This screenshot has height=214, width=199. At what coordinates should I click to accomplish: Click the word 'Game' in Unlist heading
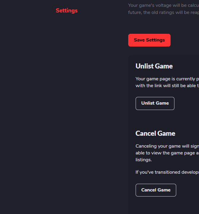click(x=164, y=66)
